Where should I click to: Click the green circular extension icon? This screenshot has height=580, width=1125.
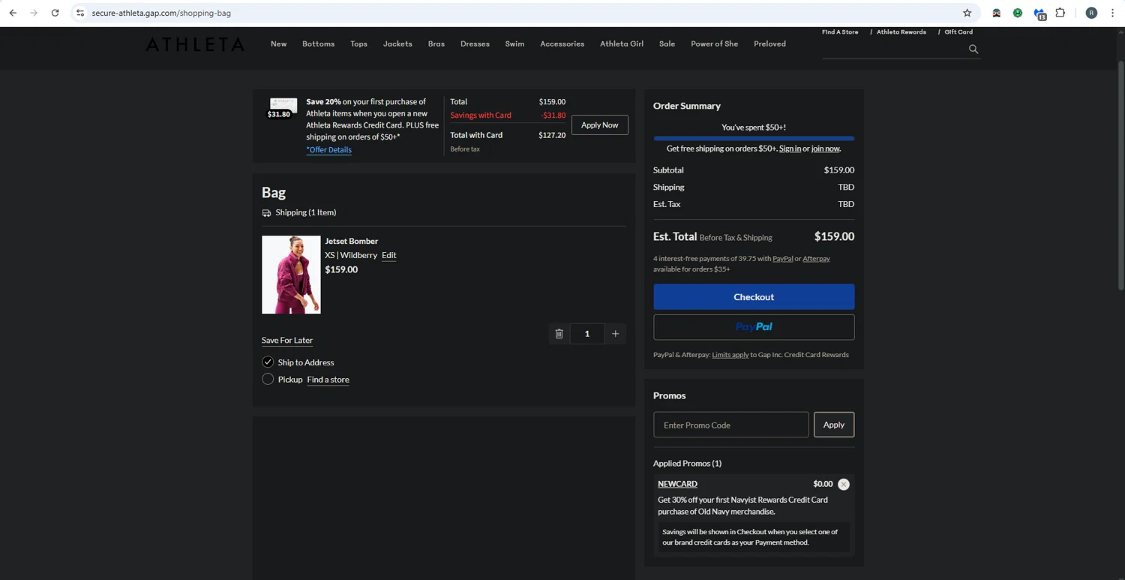coord(1018,13)
